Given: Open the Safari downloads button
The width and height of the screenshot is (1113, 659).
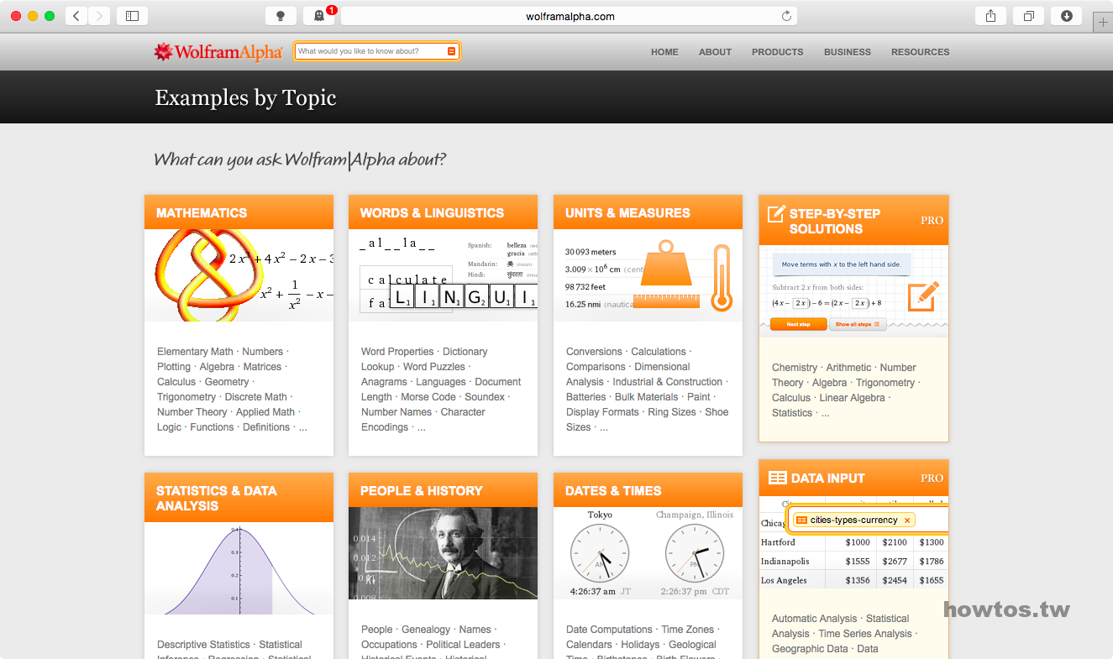Looking at the screenshot, I should click(x=1066, y=15).
